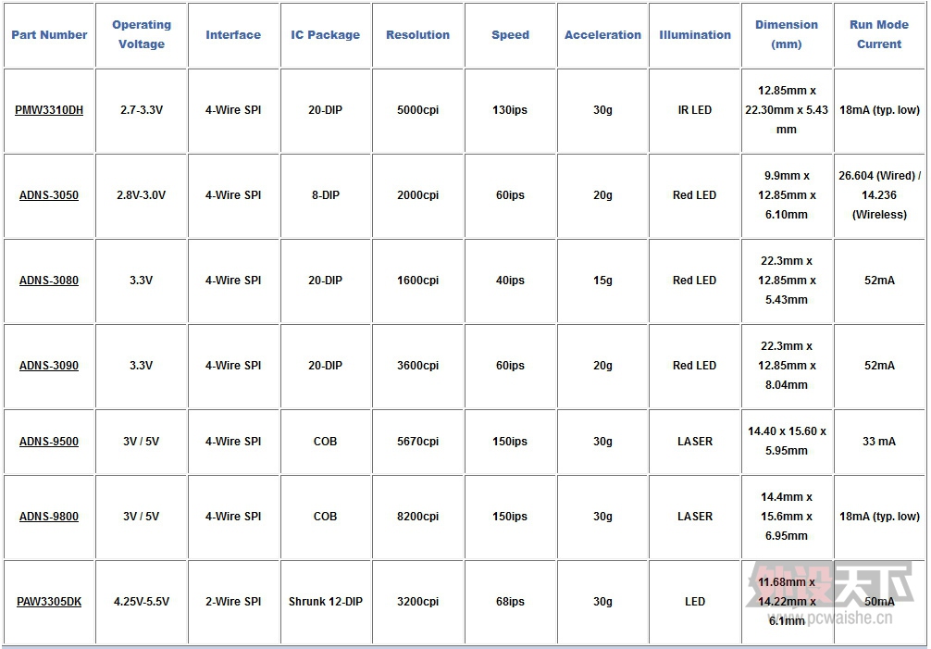Select the 8200cpi resolution cell
Viewport: 931px width, 649px height.
[418, 516]
